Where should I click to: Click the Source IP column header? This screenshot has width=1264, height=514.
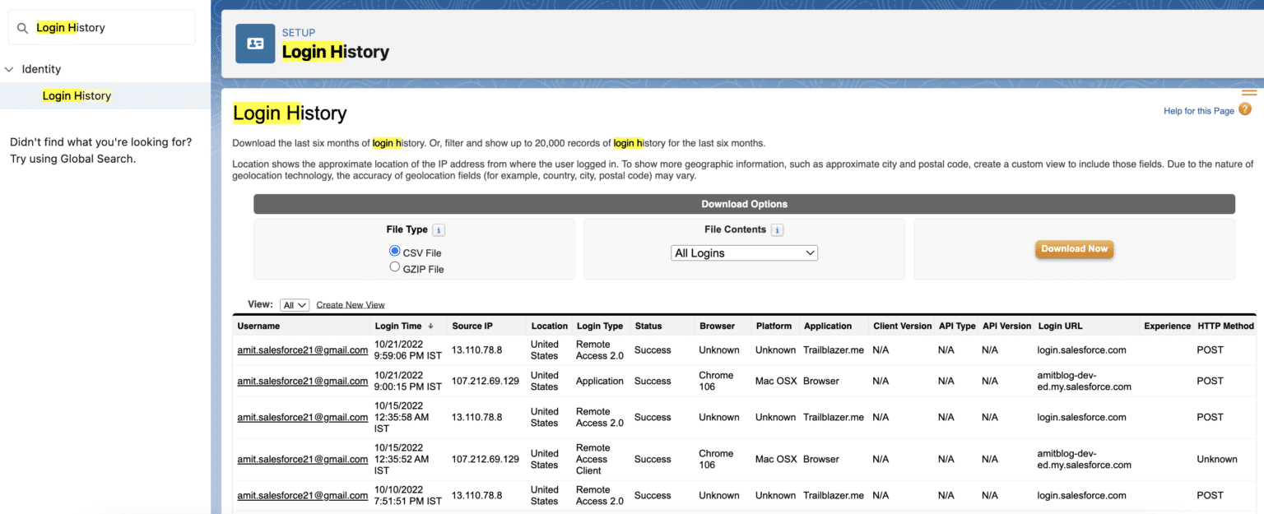[472, 326]
